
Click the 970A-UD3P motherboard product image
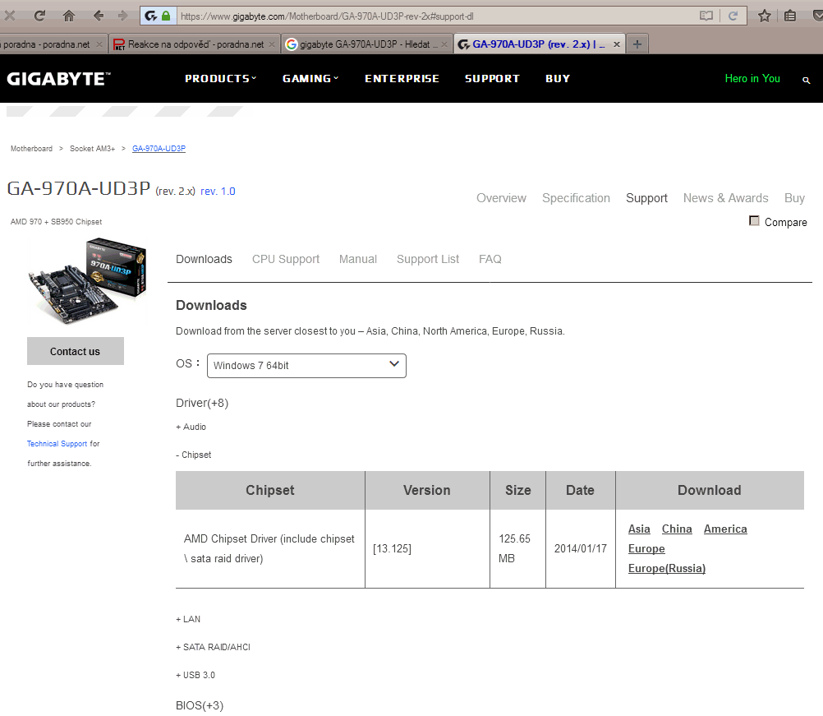88,280
